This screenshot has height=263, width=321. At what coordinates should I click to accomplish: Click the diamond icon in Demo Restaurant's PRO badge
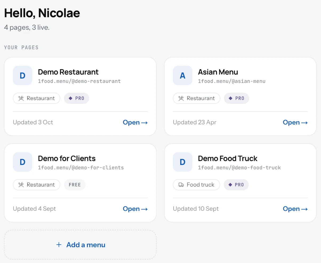pyautogui.click(x=71, y=98)
